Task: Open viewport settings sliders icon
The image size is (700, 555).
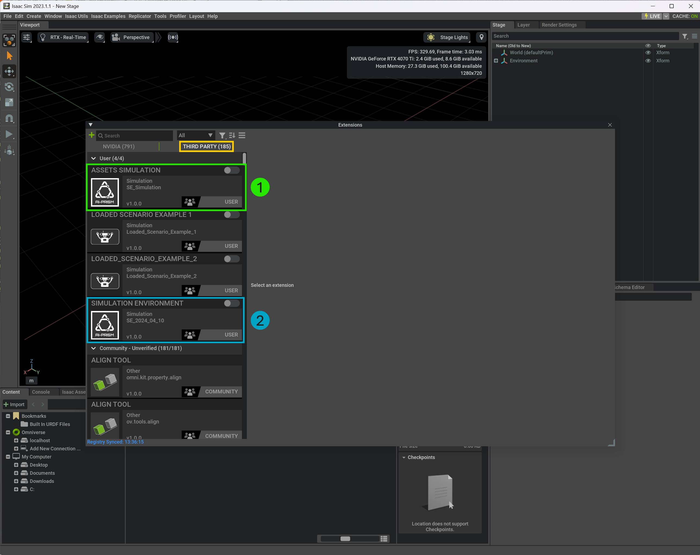Action: click(x=26, y=37)
